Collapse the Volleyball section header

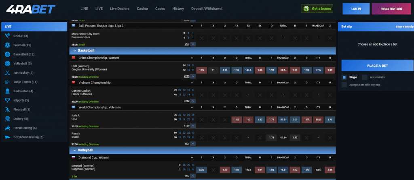click(74, 150)
